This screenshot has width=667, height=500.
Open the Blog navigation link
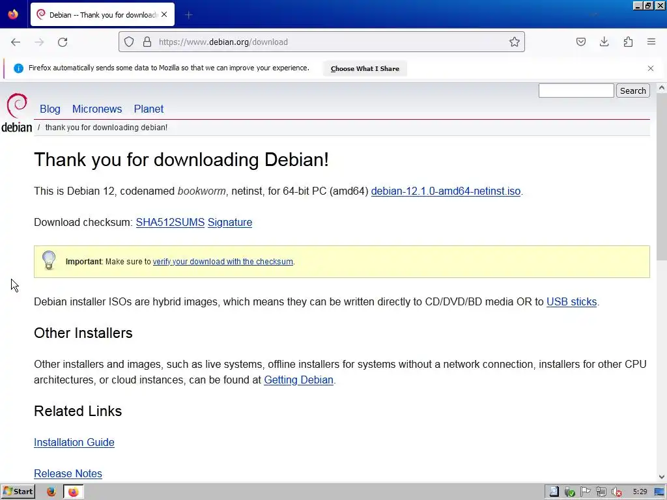pyautogui.click(x=50, y=109)
